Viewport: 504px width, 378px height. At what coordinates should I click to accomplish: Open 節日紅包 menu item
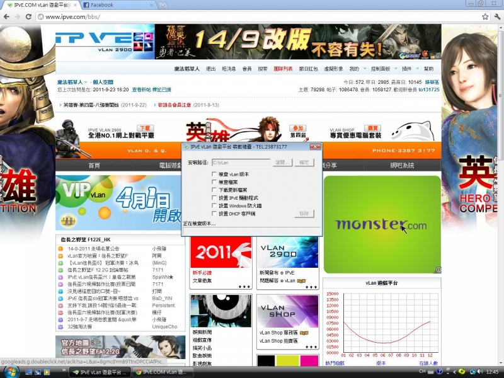(x=308, y=69)
